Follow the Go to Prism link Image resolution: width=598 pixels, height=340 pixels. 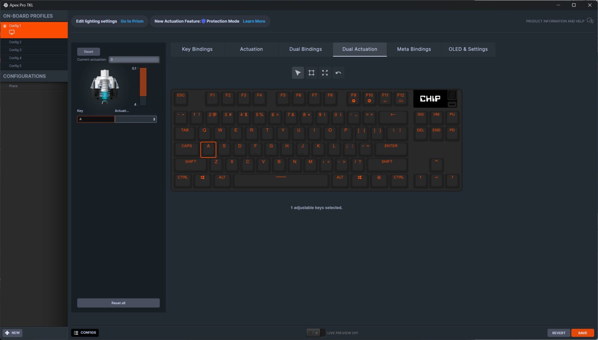point(132,21)
